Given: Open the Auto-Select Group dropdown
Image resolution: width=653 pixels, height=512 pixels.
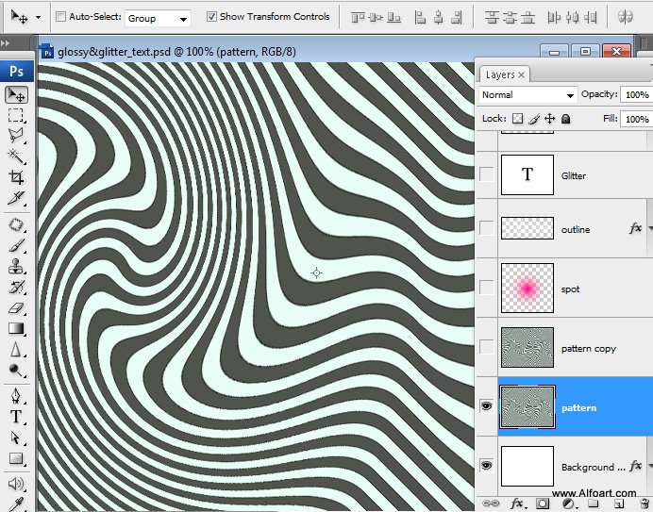Looking at the screenshot, I should [x=157, y=18].
